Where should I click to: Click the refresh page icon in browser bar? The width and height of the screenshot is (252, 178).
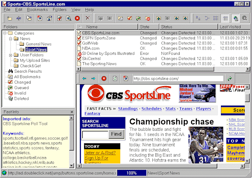coord(115,78)
